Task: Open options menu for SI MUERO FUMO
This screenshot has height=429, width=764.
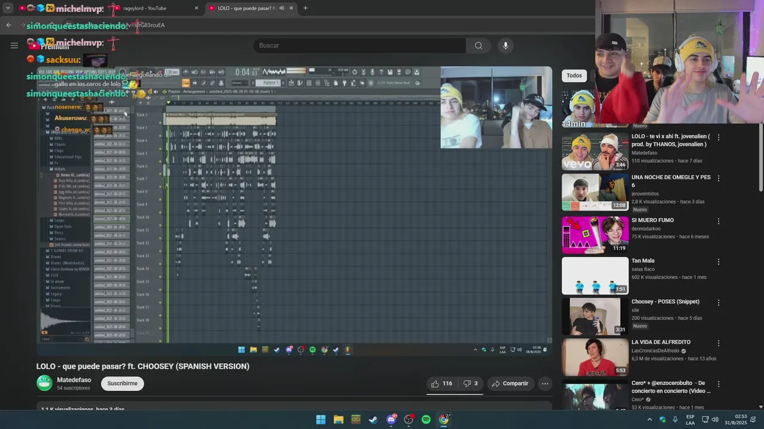Action: 718,221
